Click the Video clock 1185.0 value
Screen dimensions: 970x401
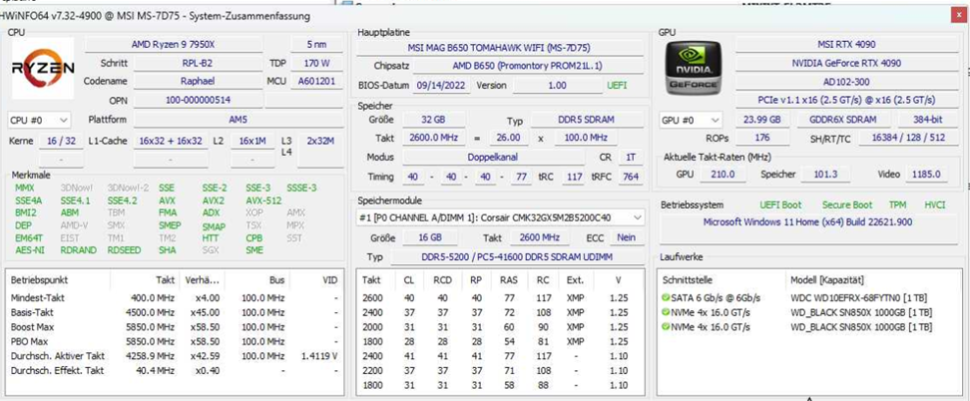926,175
